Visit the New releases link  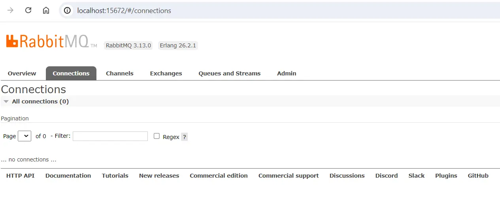159,176
